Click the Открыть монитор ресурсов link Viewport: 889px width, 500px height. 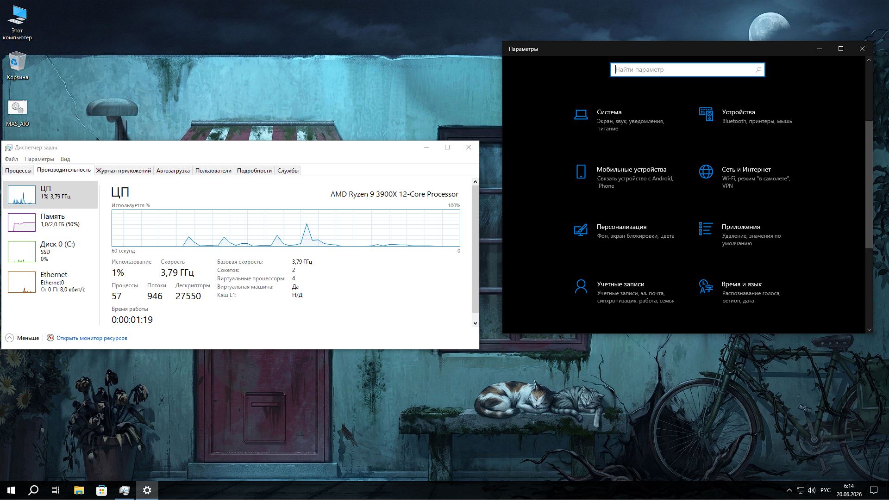92,338
